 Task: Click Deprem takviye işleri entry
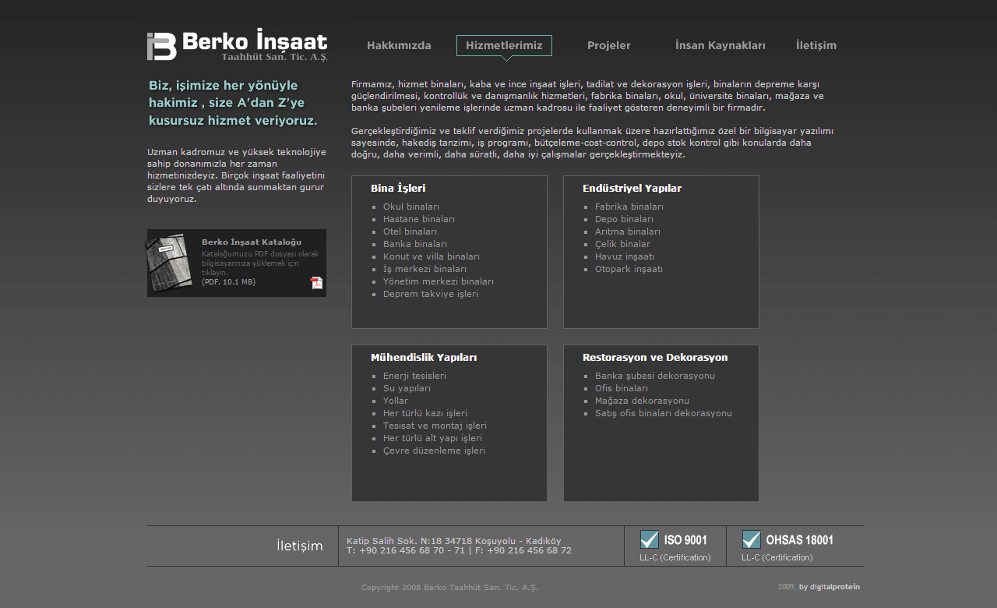pyautogui.click(x=431, y=294)
